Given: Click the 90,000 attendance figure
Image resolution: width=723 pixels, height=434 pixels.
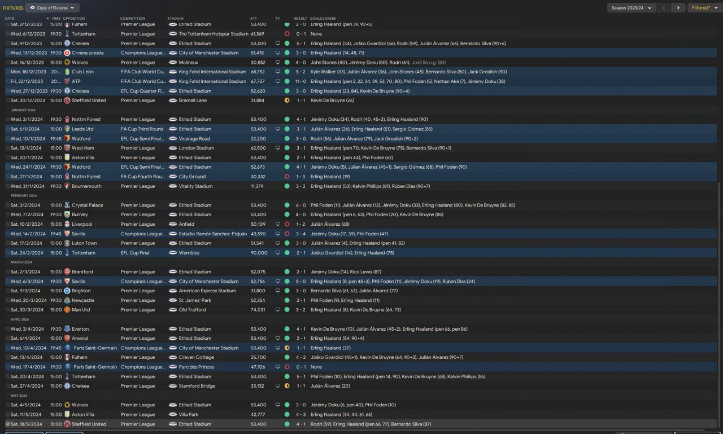Looking at the screenshot, I should pos(258,253).
